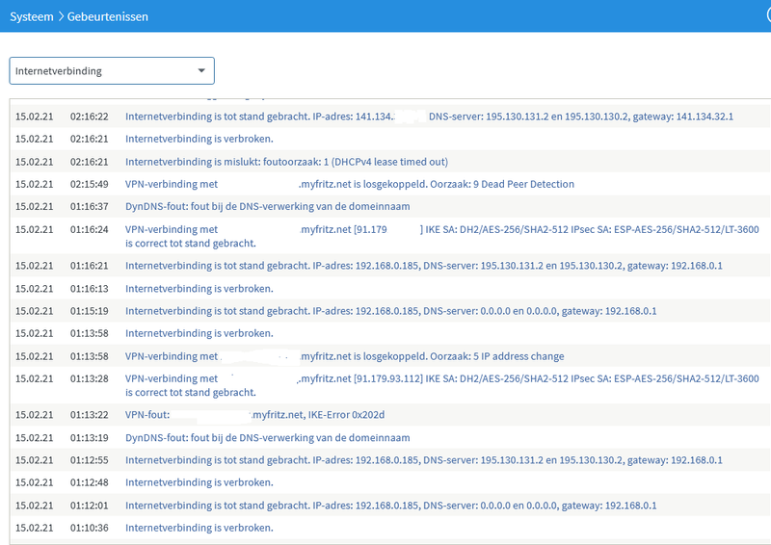Click the partially visible icon in the blue header
Image resolution: width=771 pixels, height=545 pixels.
click(765, 16)
